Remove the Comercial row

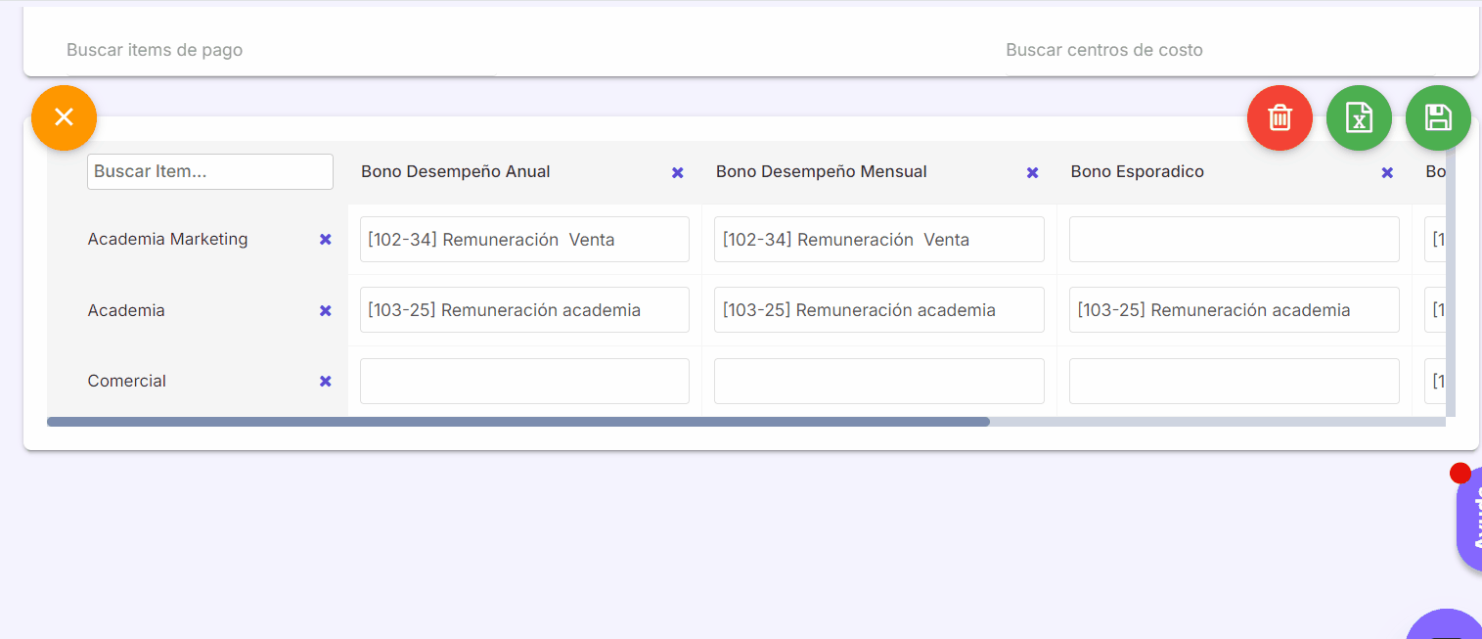click(326, 382)
